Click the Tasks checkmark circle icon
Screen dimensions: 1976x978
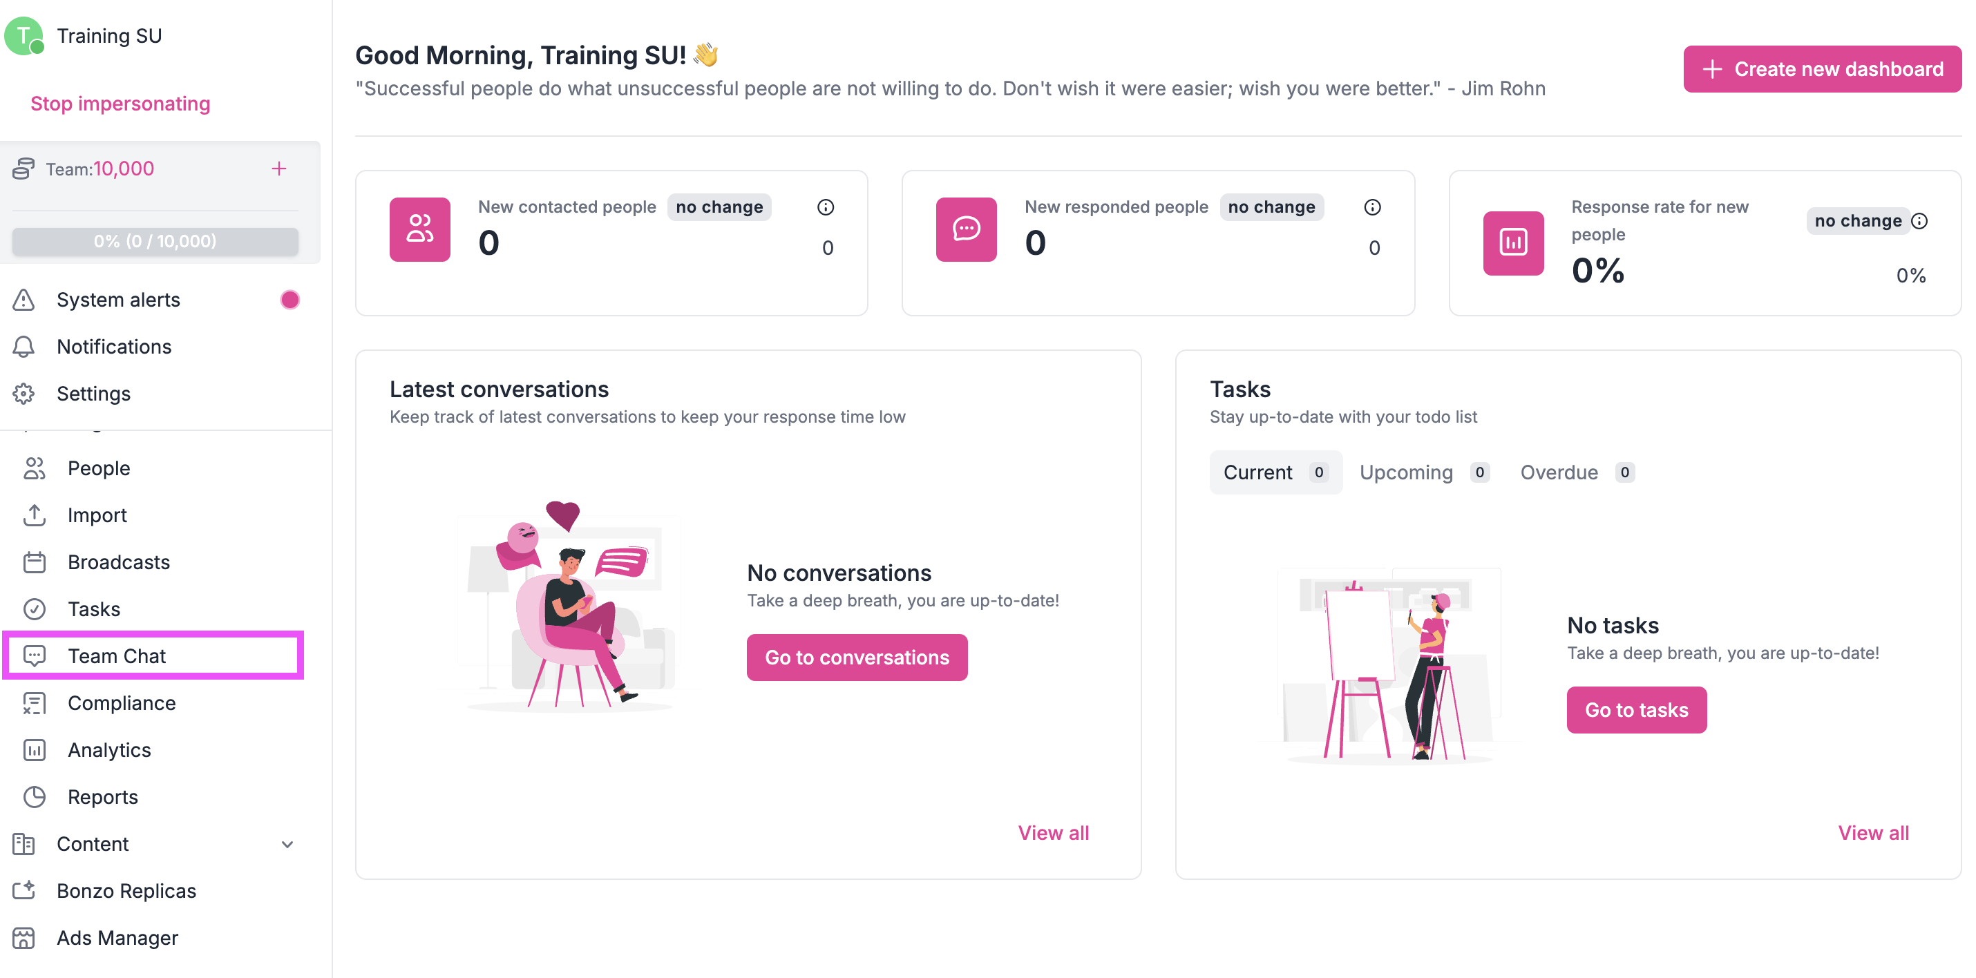coord(35,609)
